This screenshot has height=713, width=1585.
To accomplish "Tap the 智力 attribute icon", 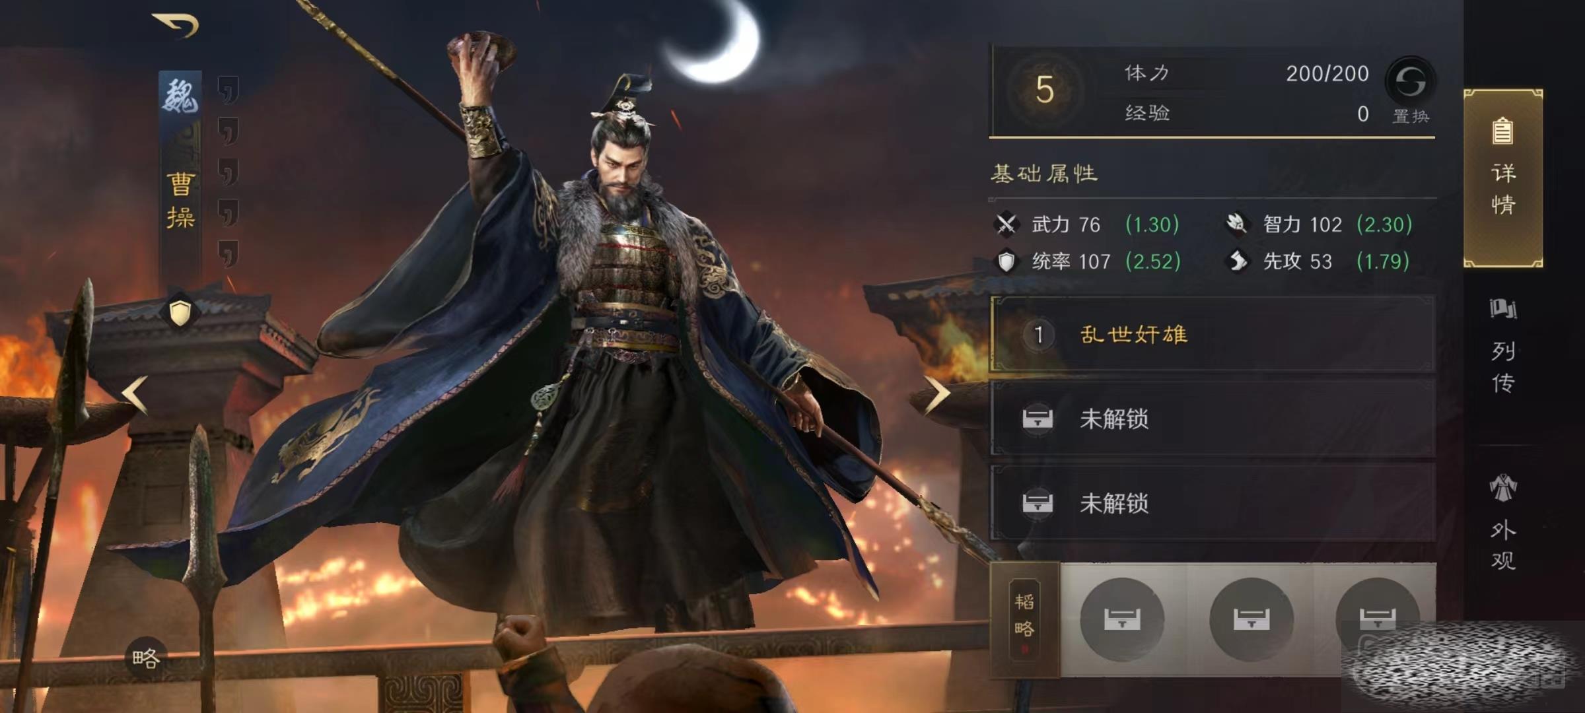I will 1236,224.
